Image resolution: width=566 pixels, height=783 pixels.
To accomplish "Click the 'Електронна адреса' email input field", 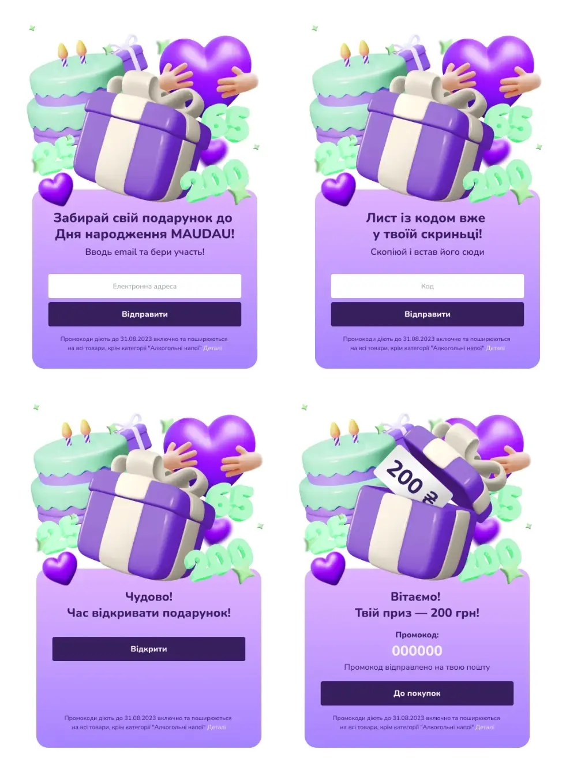I will 144,286.
